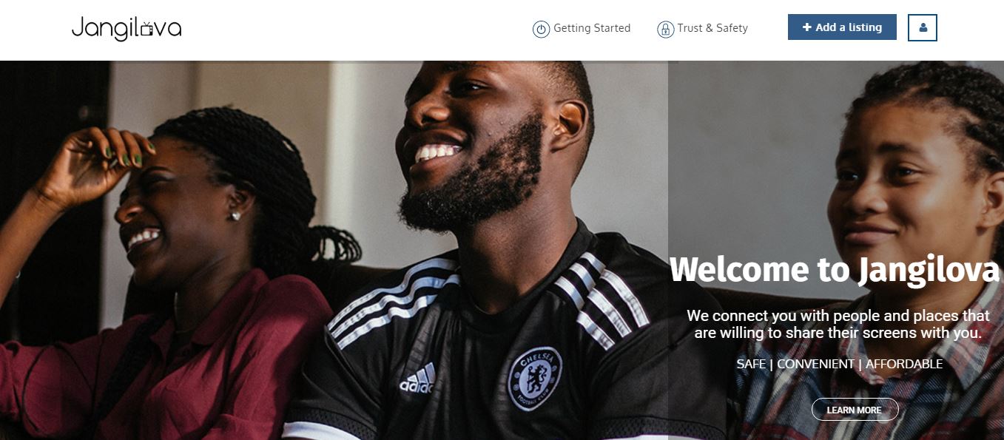Viewport: 1004px width, 440px height.
Task: Open the user profile icon button
Action: [x=923, y=27]
